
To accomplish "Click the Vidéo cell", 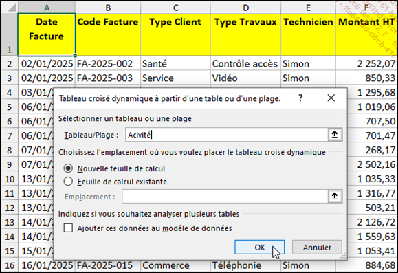I will (x=245, y=78).
